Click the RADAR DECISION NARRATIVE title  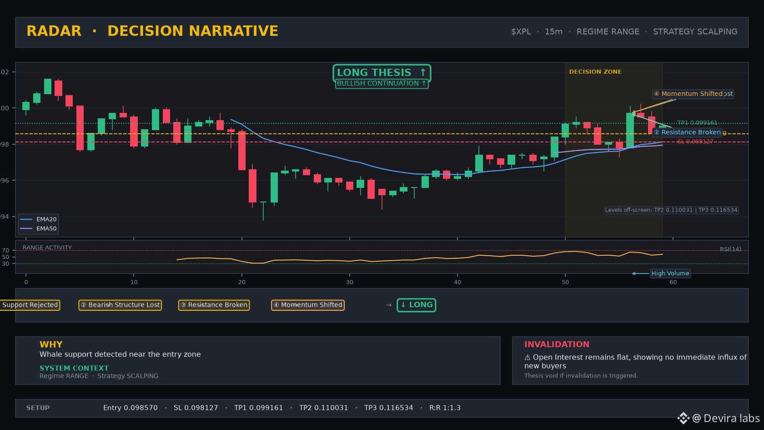click(152, 31)
